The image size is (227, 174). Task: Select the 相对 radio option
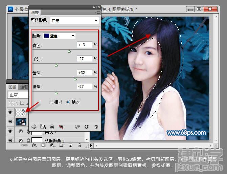pyautogui.click(x=51, y=102)
